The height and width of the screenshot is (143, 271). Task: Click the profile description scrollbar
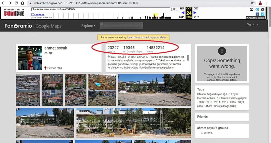pos(188,58)
